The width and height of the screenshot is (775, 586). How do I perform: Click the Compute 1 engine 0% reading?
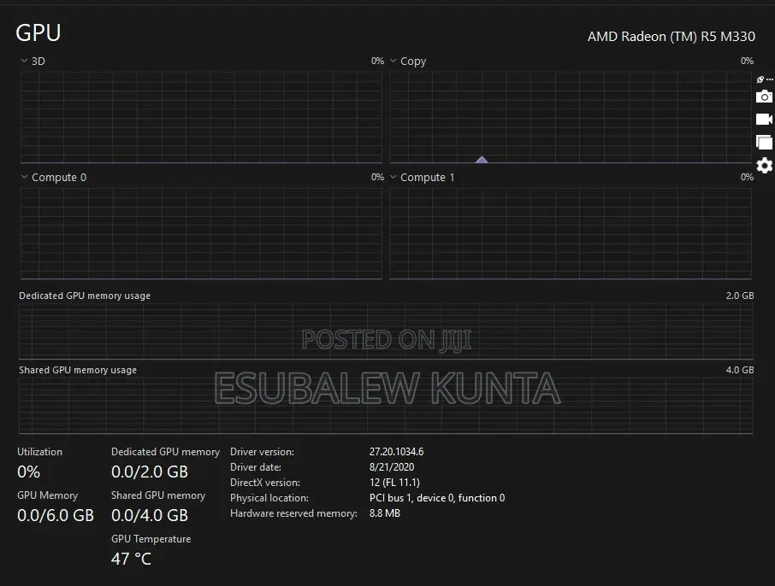click(747, 177)
